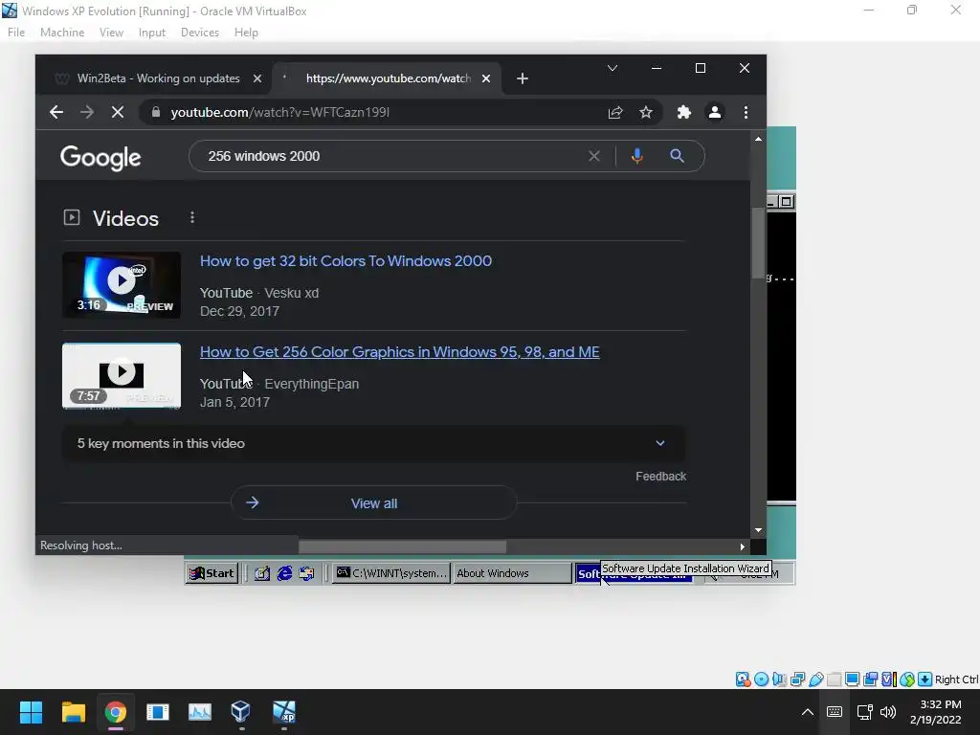
Task: Click VirtualBox hard disk activity indicator
Action: tap(743, 679)
